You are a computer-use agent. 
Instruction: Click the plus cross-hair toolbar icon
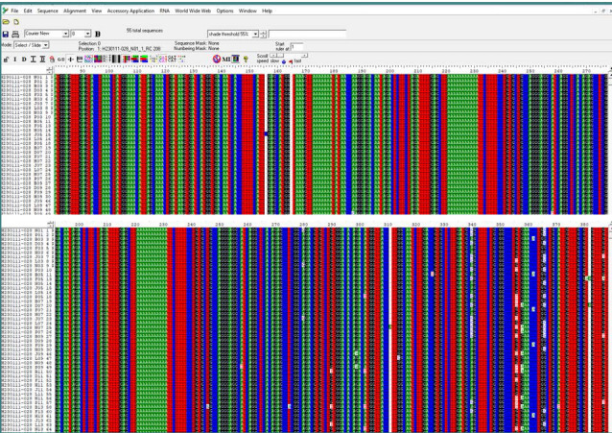(70, 60)
